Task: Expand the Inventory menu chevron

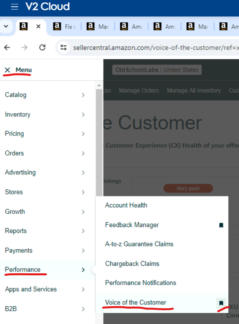Action: coord(83,115)
